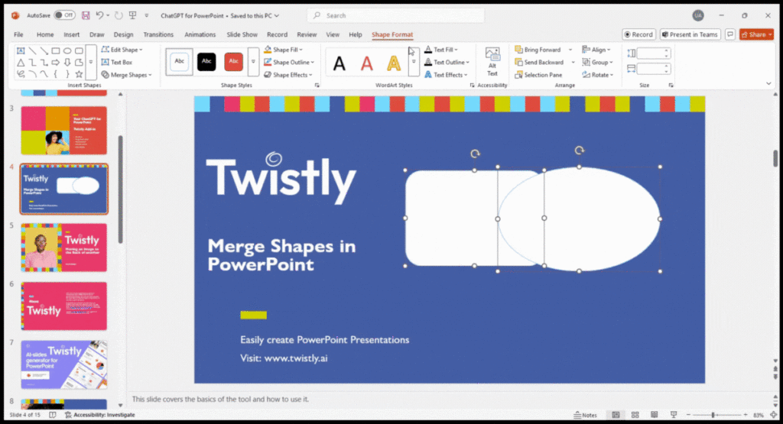Open the Rotate dropdown
This screenshot has width=783, height=424.
pyautogui.click(x=598, y=75)
